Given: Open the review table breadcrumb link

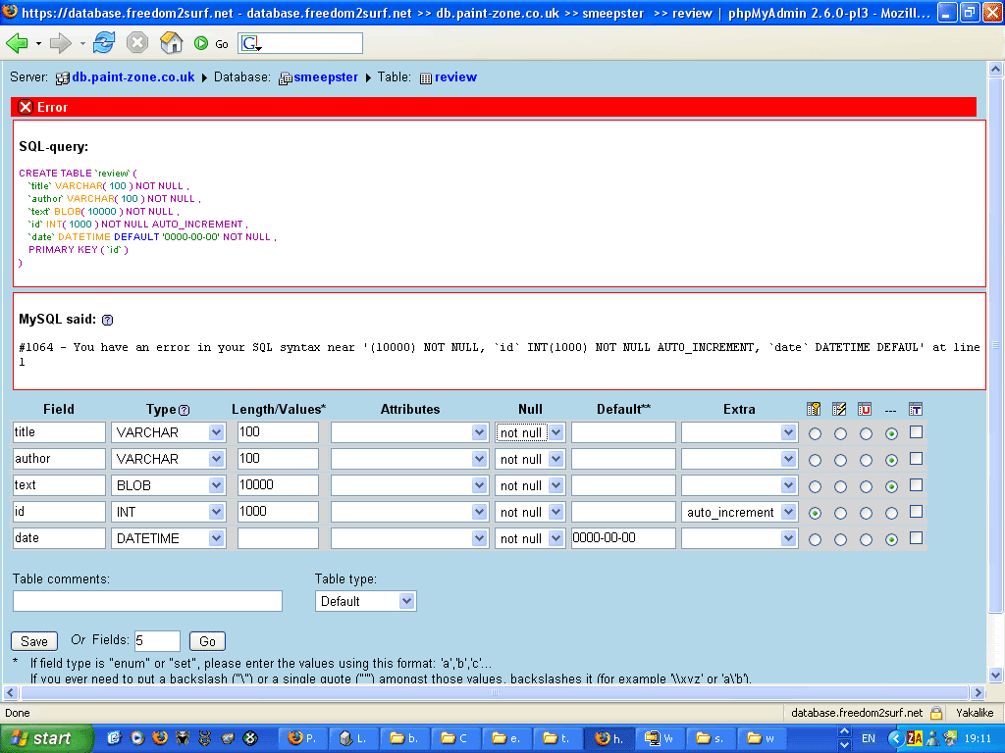Looking at the screenshot, I should pos(455,77).
